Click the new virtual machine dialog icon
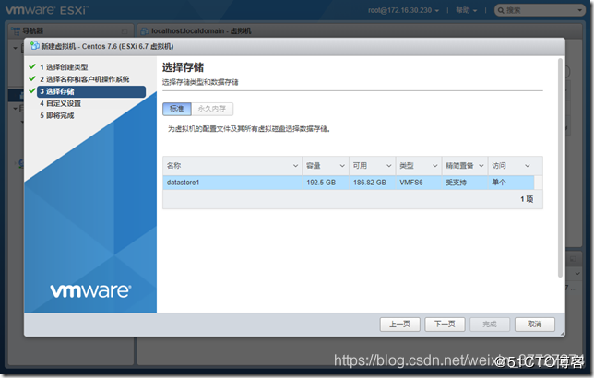 (34, 46)
